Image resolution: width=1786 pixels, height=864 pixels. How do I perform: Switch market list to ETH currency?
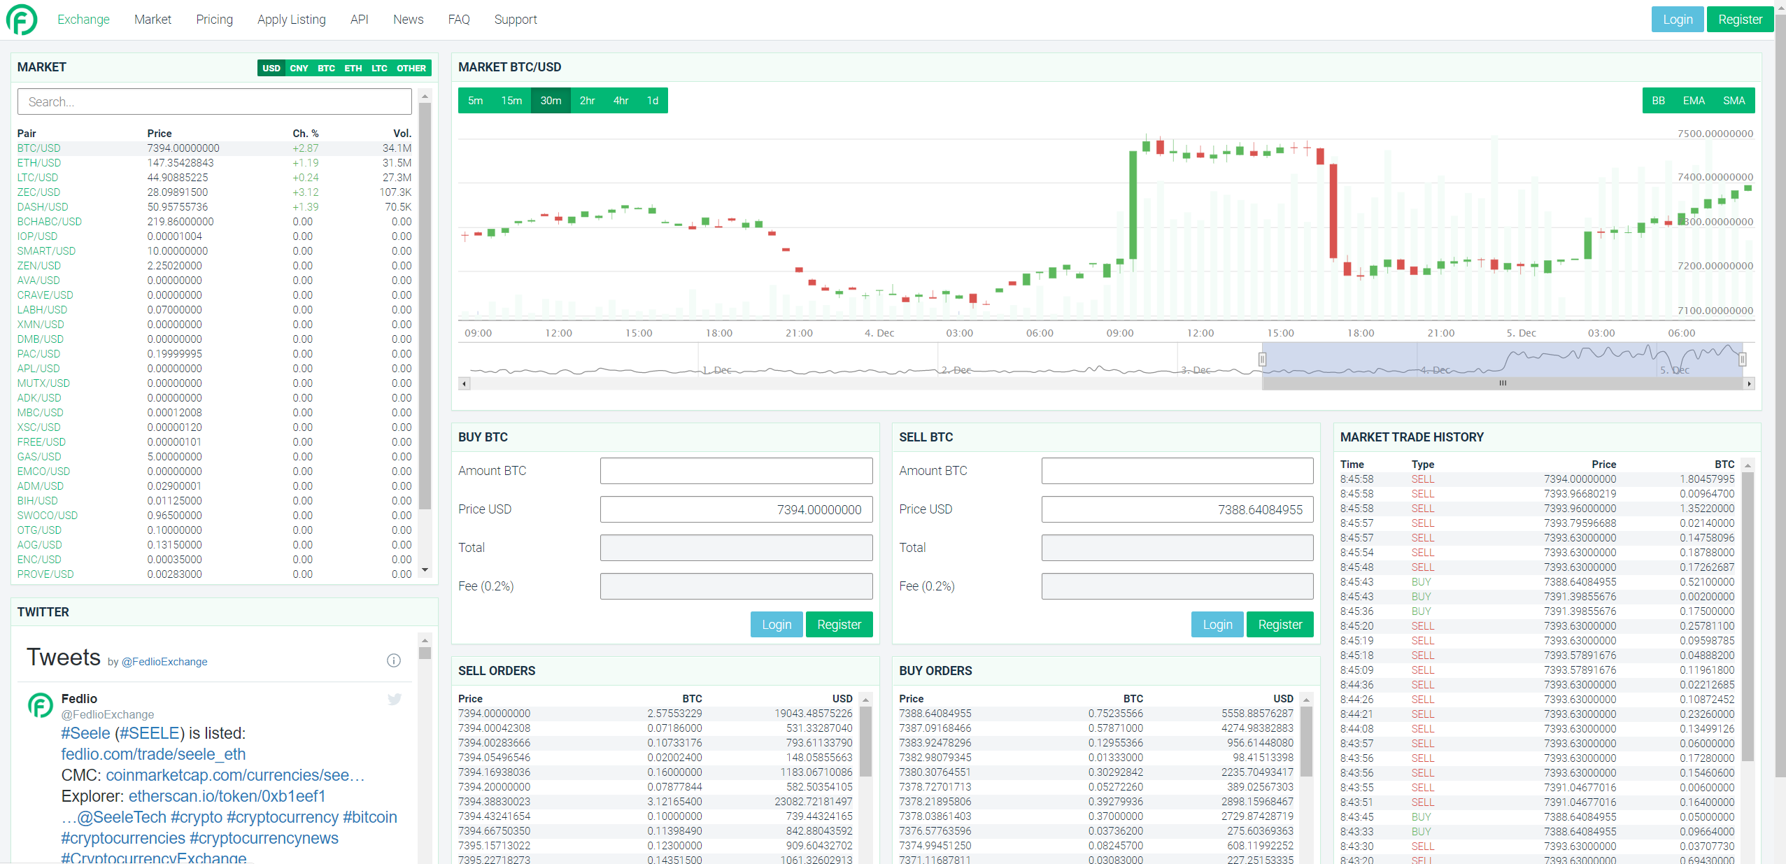[x=353, y=69]
